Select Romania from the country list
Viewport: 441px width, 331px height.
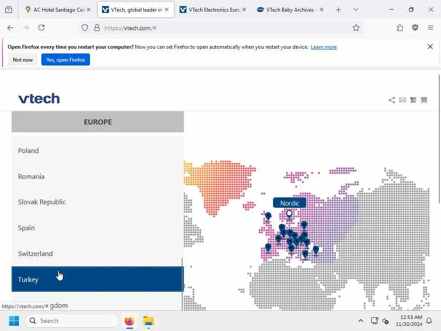click(97, 176)
